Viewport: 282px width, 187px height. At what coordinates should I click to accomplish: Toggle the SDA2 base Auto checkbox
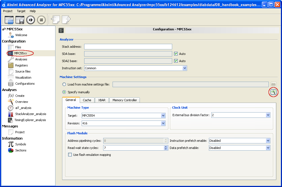tap(176, 61)
